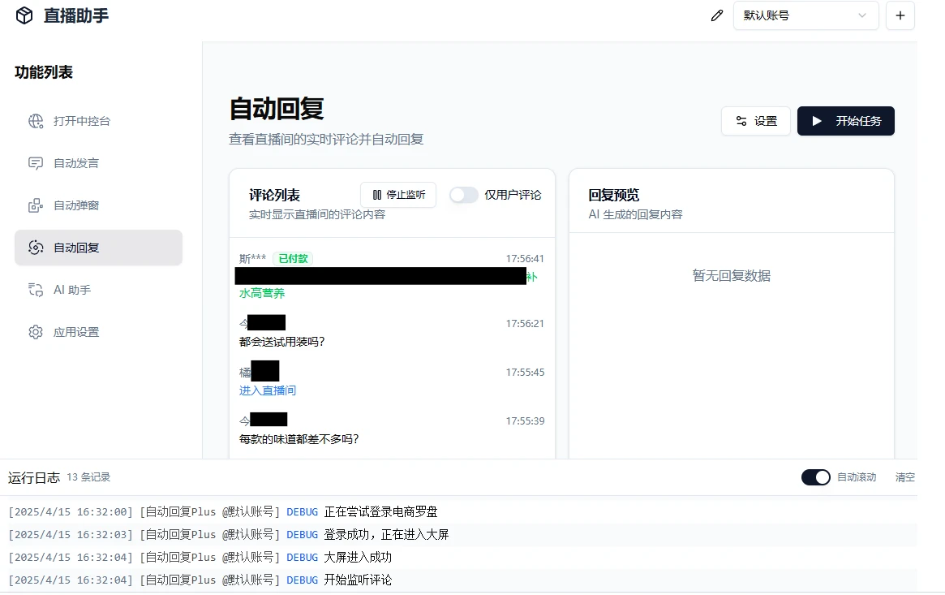Turn off the 自动滚动 switch
This screenshot has height=595, width=945.
815,477
